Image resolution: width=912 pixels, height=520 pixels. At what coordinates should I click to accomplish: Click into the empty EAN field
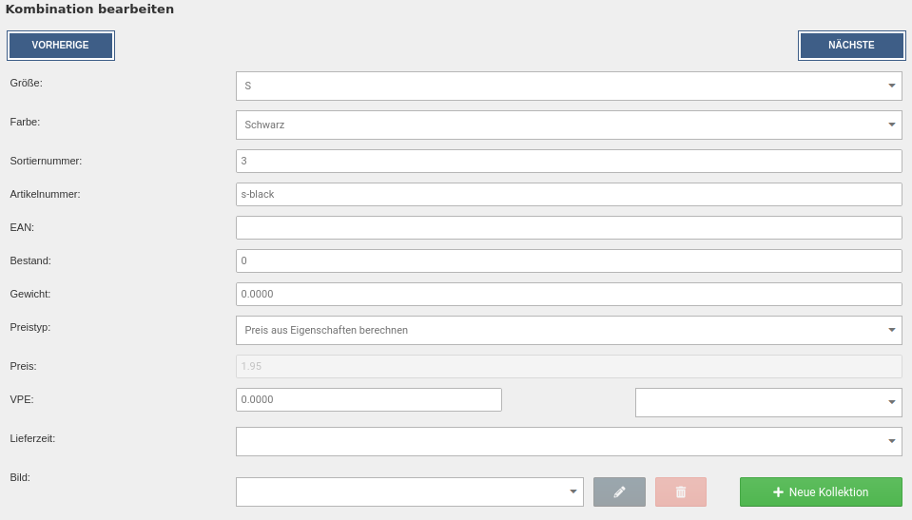tap(568, 227)
